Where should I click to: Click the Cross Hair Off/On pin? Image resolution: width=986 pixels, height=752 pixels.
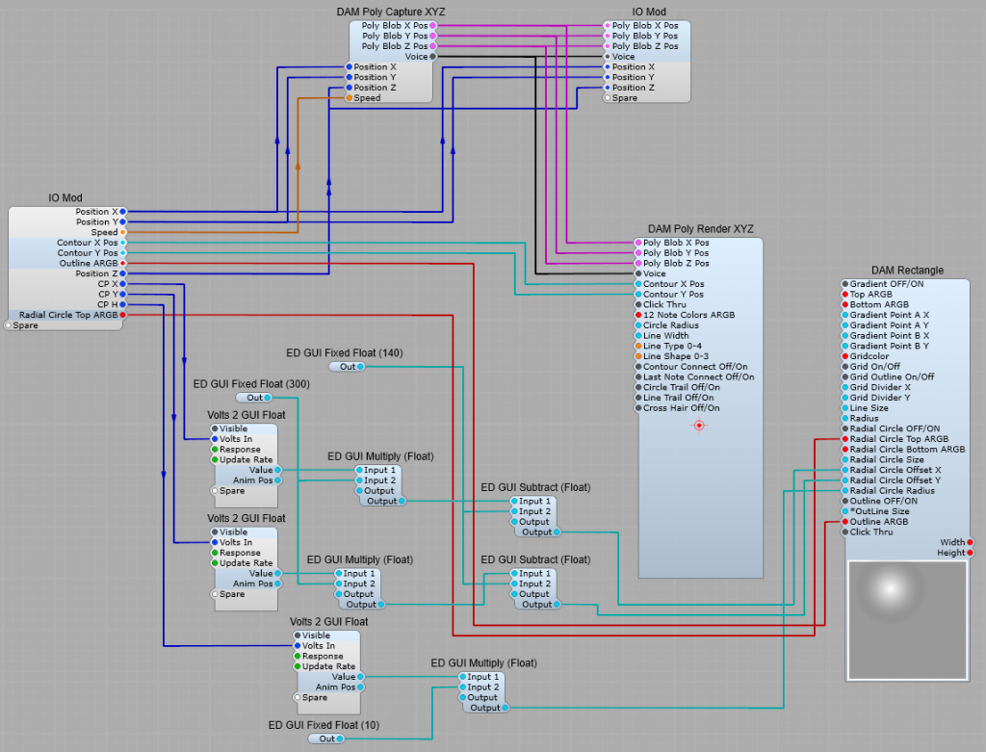(637, 408)
